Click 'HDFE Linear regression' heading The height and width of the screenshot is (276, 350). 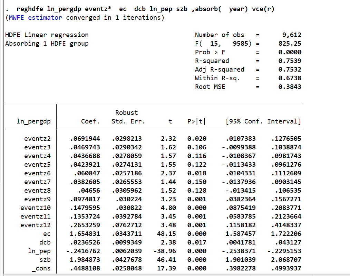coord(47,35)
